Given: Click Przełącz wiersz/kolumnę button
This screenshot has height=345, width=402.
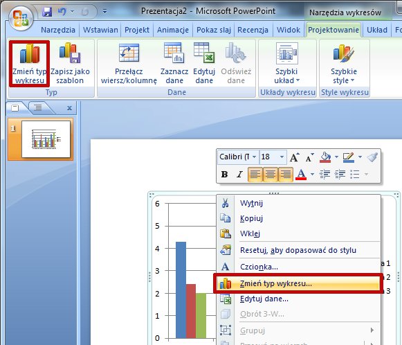Looking at the screenshot, I should tap(129, 64).
